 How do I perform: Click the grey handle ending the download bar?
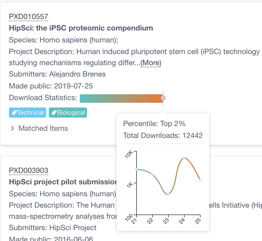coord(163,98)
